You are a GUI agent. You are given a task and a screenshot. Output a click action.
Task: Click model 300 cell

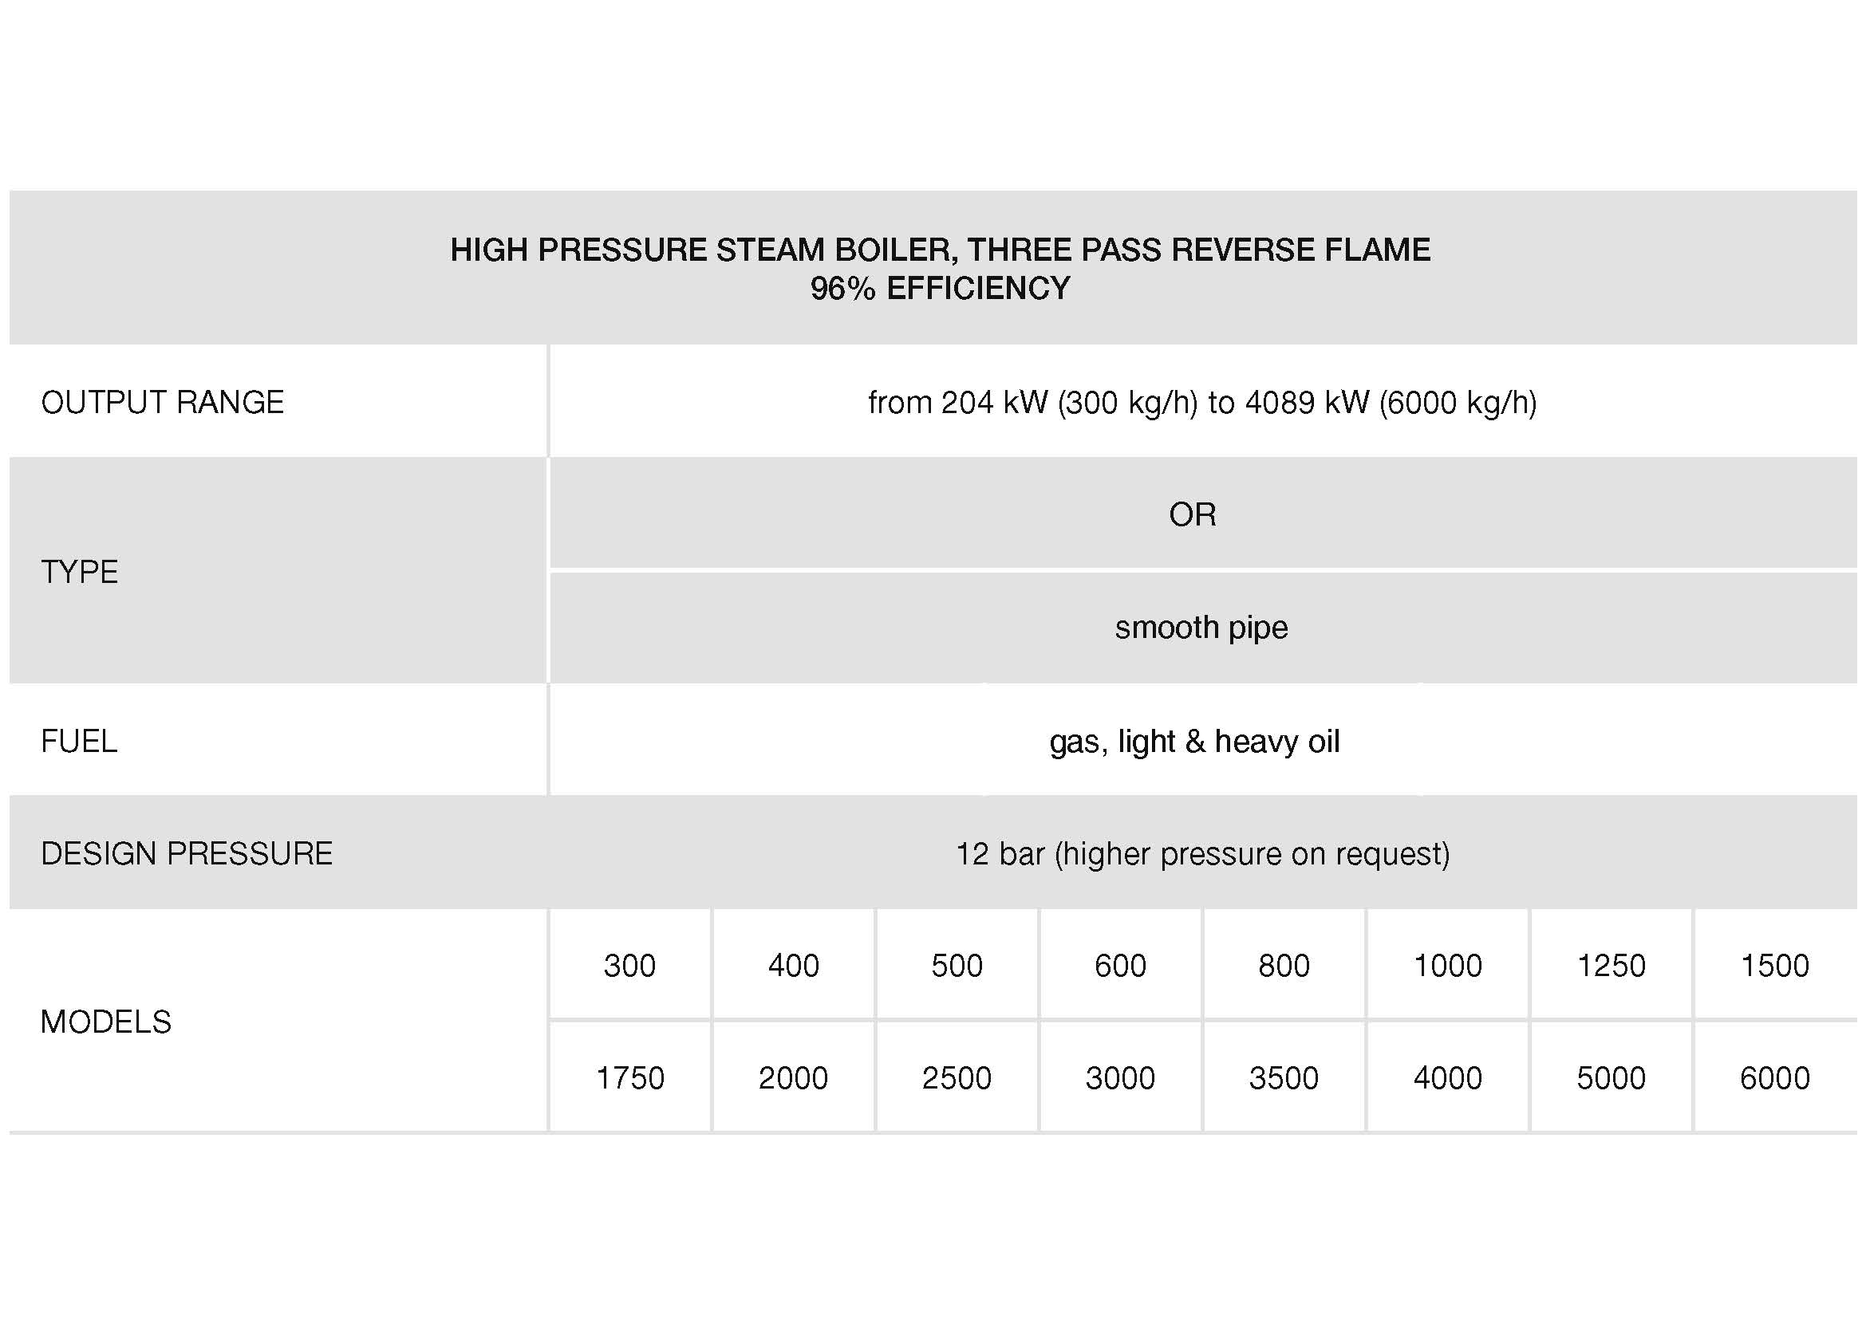point(630,966)
